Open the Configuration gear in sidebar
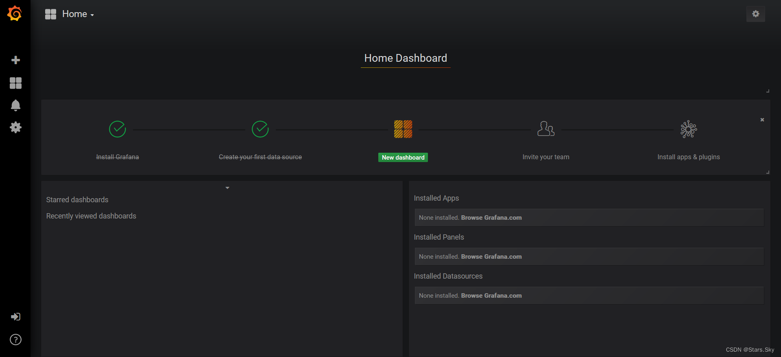The image size is (781, 357). click(x=15, y=128)
